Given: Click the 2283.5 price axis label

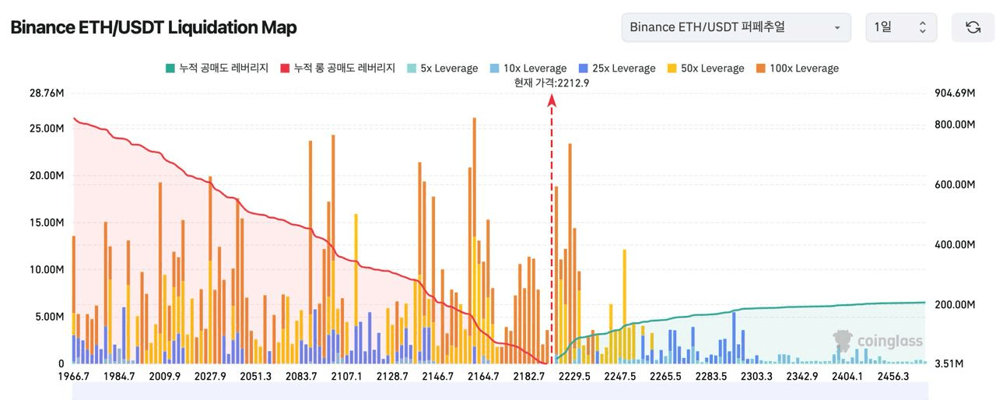Looking at the screenshot, I should tap(711, 377).
